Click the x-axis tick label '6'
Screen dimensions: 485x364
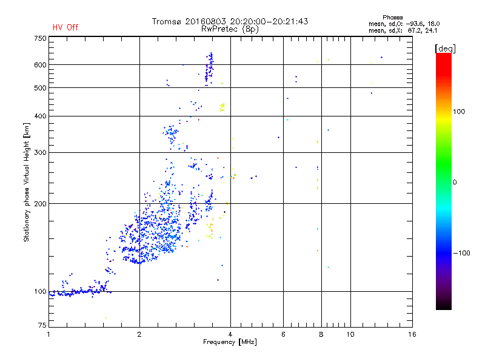pos(283,334)
